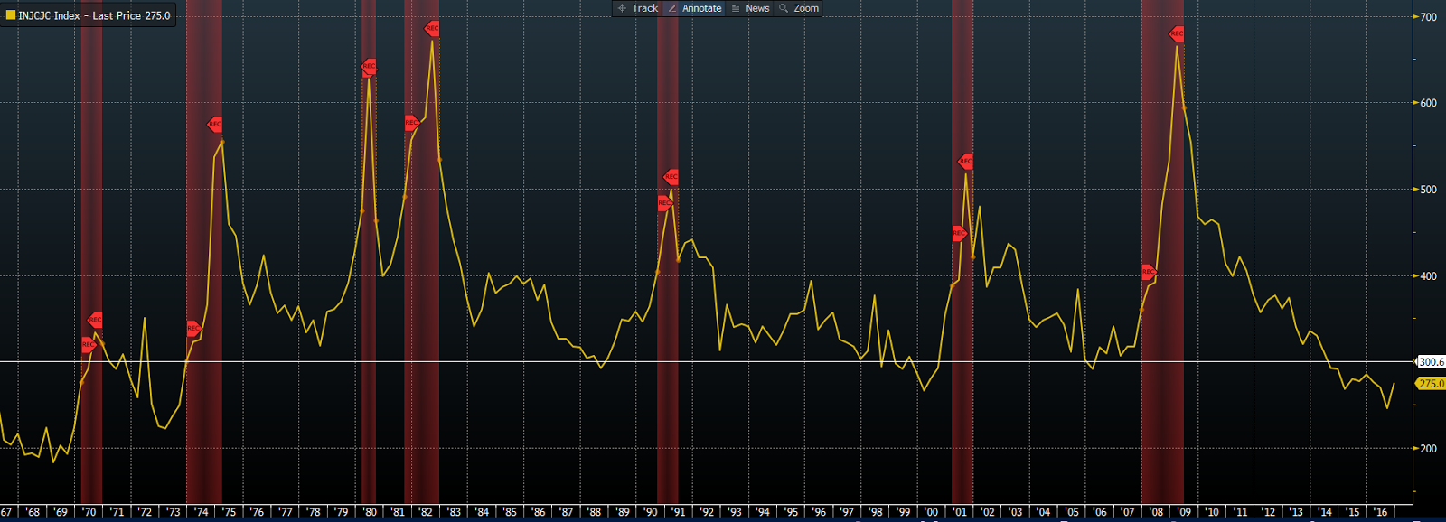Click the lower REC marker at 1970 recession start

(88, 345)
